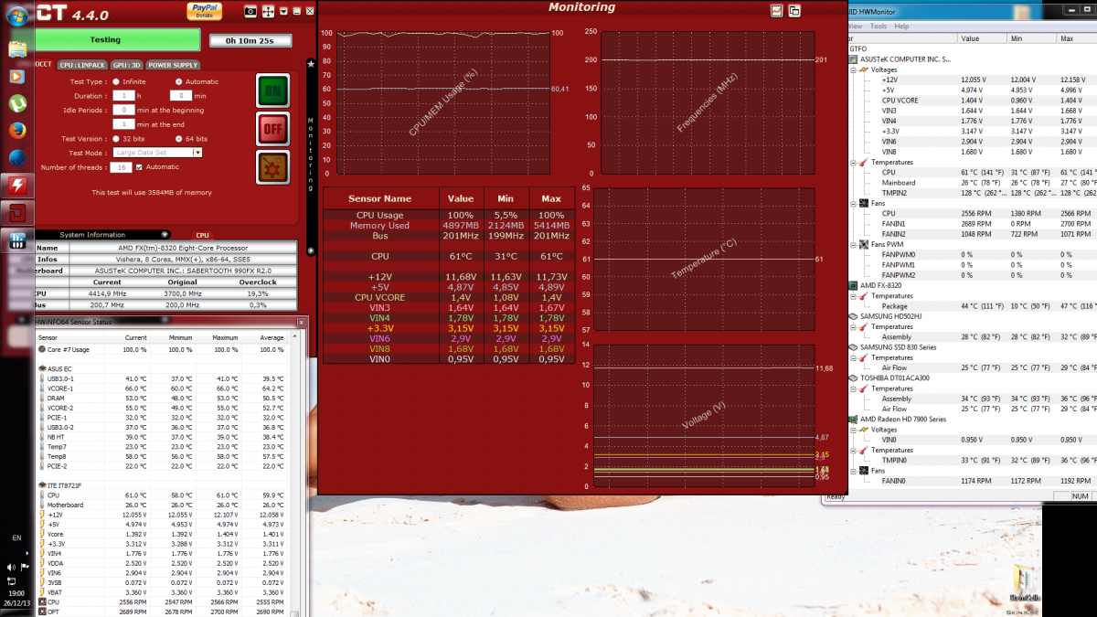Select AMD Radeon HD 7900 Series node
This screenshot has height=617, width=1097.
(903, 419)
